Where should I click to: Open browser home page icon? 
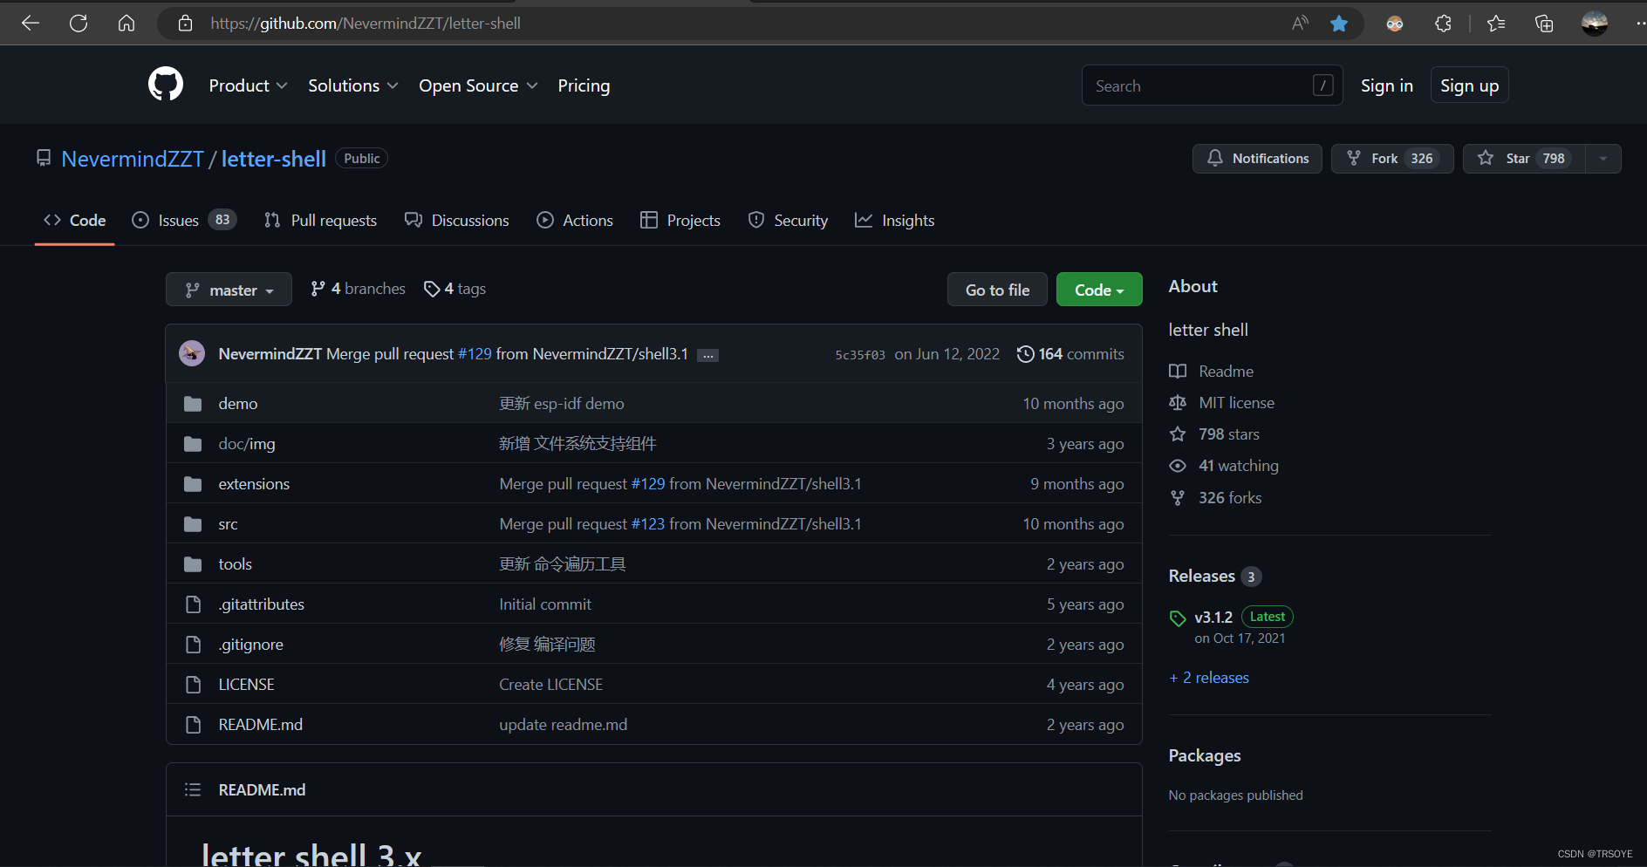(126, 24)
